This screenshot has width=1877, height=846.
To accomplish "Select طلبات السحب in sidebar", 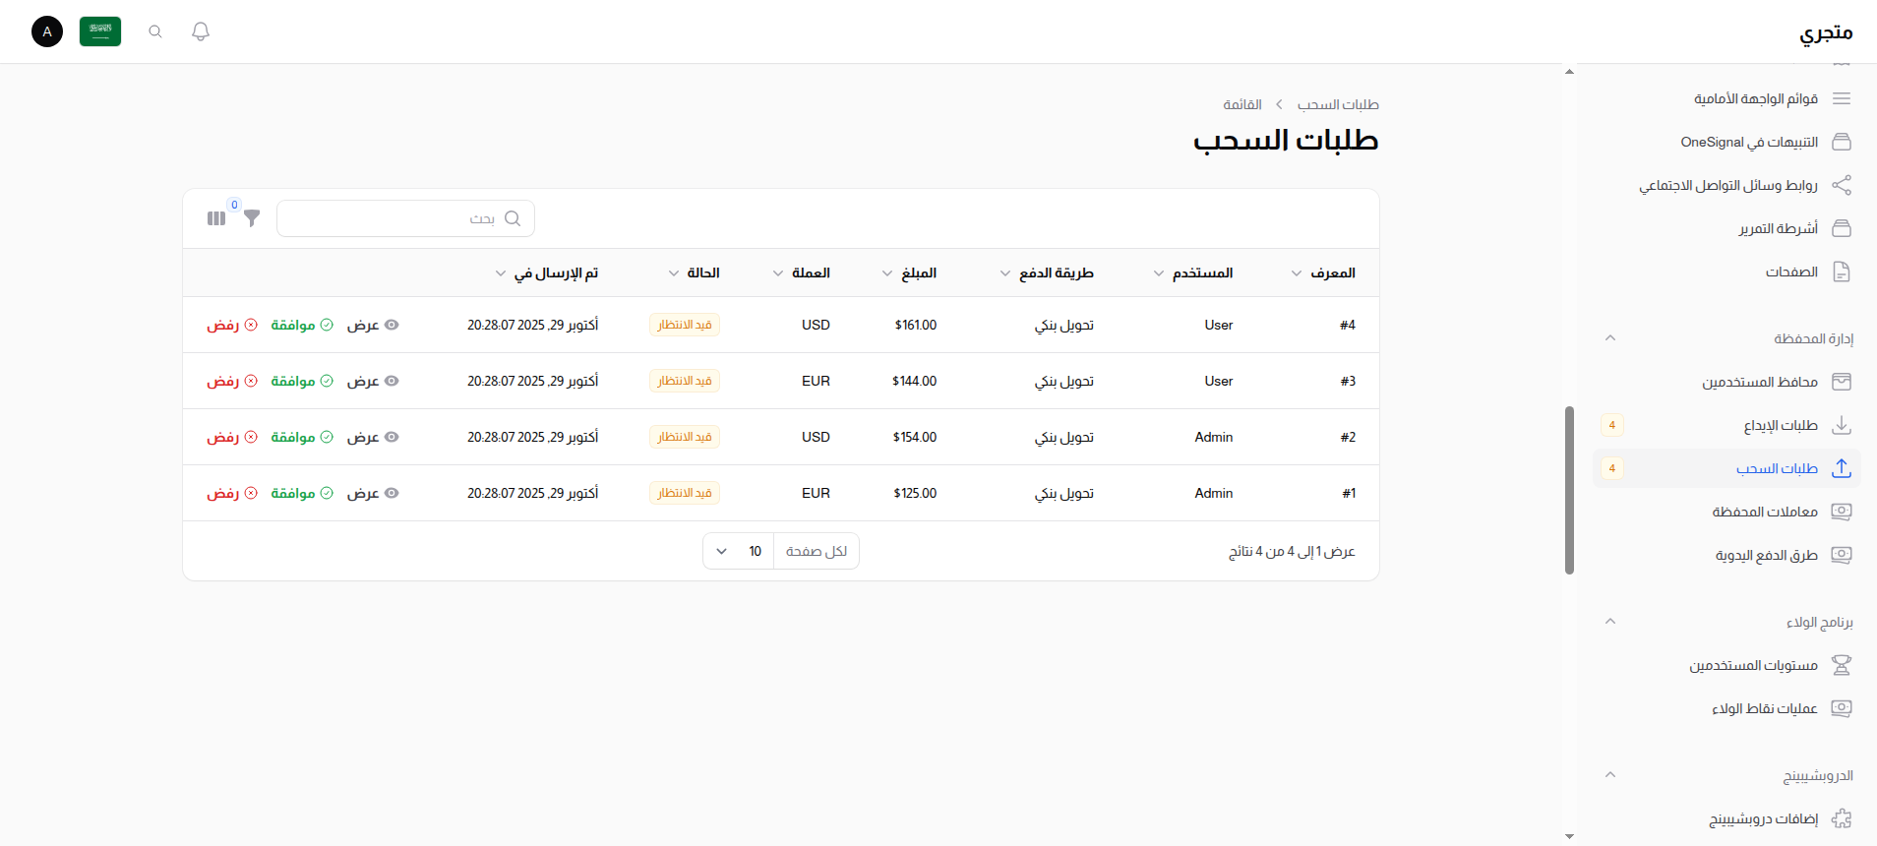I will (1726, 468).
